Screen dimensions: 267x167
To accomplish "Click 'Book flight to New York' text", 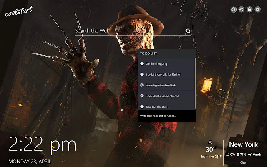I will pyautogui.click(x=161, y=85).
